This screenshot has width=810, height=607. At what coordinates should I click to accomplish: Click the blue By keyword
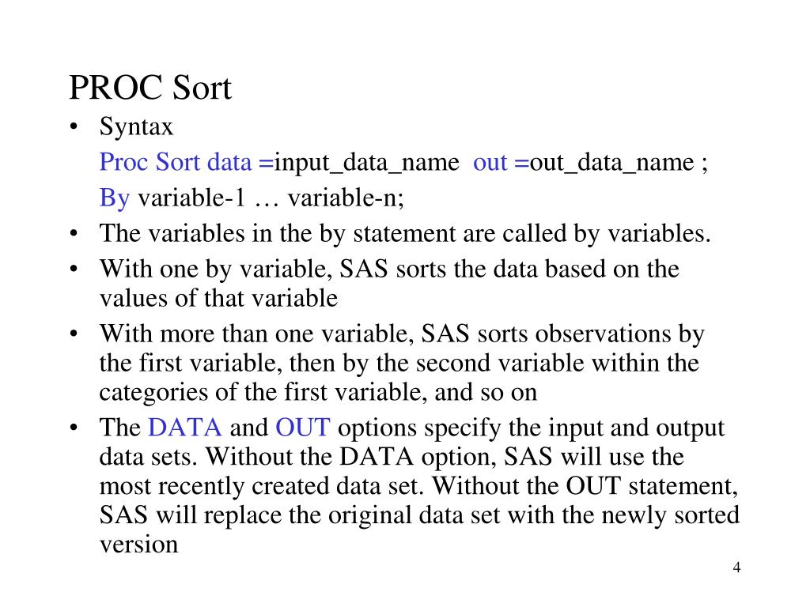[114, 198]
